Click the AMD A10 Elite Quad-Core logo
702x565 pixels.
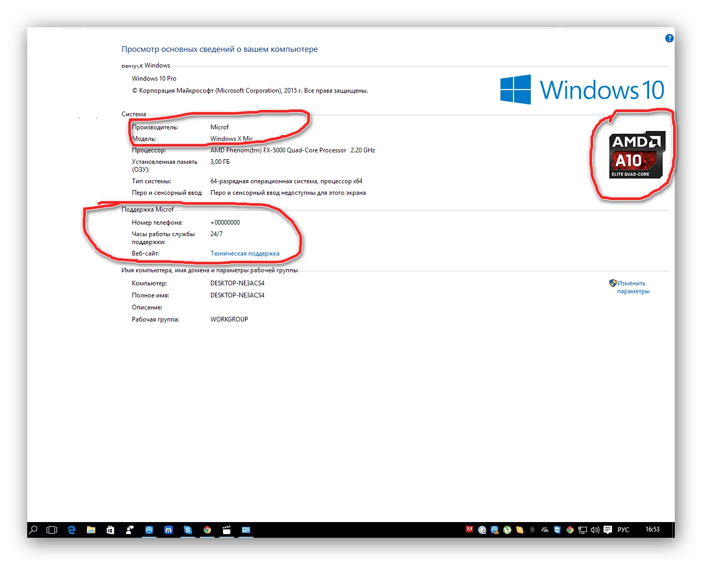(x=637, y=155)
